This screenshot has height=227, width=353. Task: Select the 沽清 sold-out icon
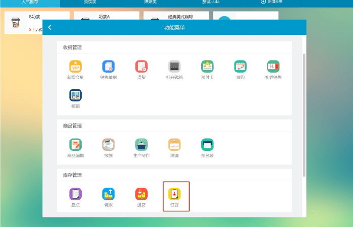[x=174, y=144]
